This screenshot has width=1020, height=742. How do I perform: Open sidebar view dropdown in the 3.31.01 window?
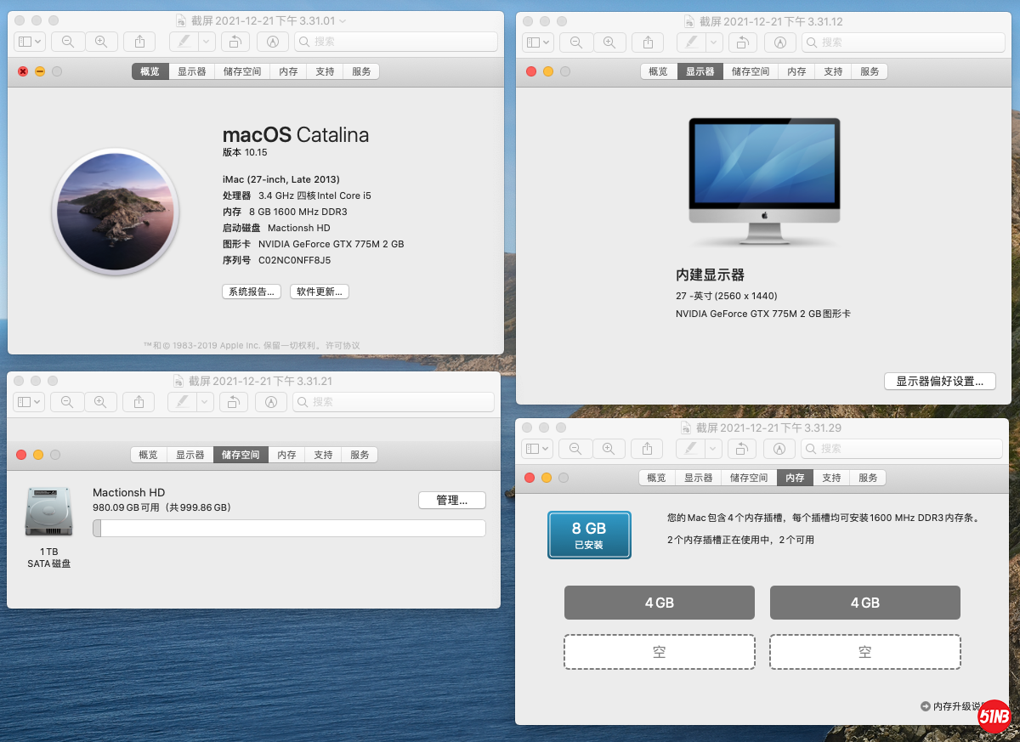(30, 42)
